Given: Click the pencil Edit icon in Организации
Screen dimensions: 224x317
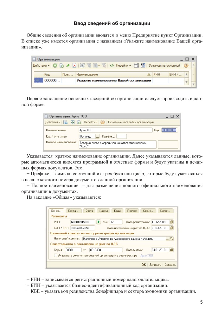Looking at the screenshot, I should click(68, 66).
